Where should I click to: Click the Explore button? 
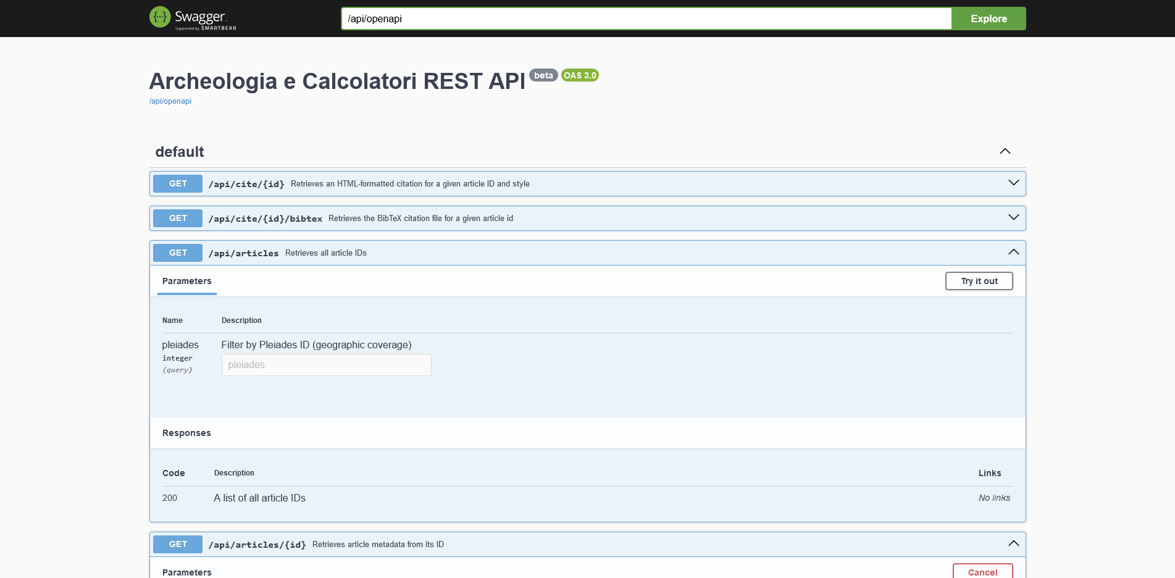click(989, 19)
